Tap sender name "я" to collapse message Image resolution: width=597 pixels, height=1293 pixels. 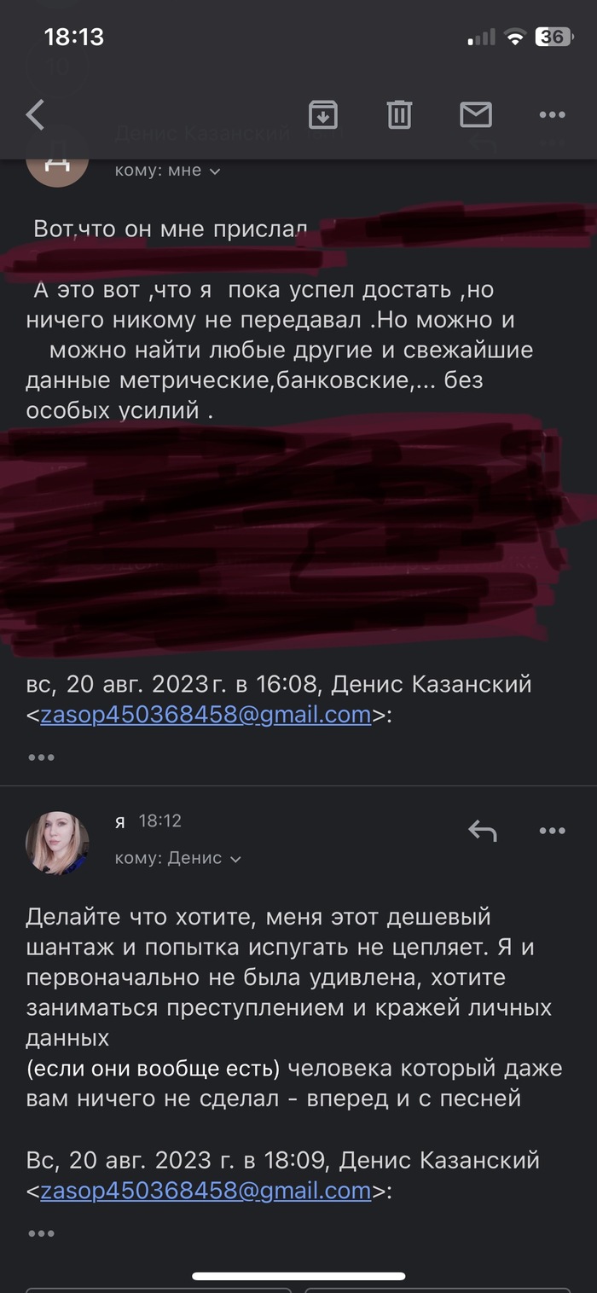(120, 821)
